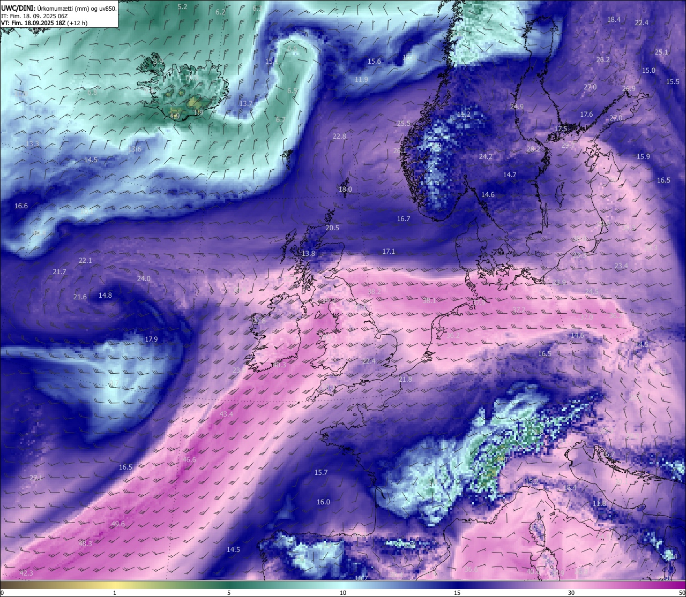Click the 23.4 value label
The width and height of the screenshot is (686, 597).
point(621,266)
